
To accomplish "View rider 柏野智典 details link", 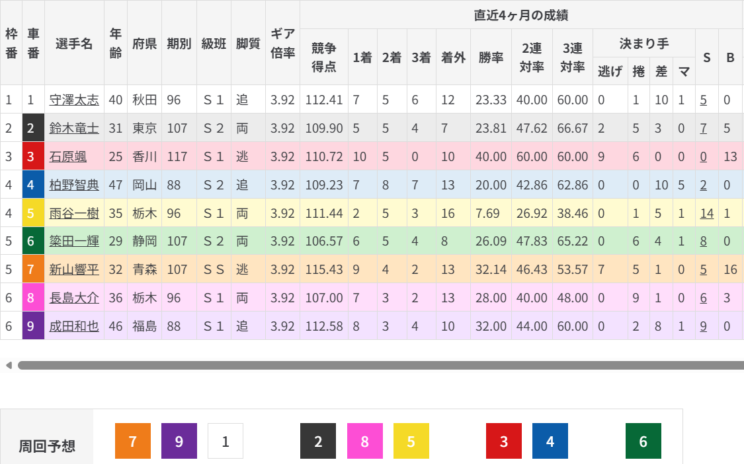I will (x=74, y=185).
